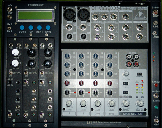Click the white FILTRO knob on first module
Image resolution: width=162 pixels, height=128 pixels.
coord(15,63)
